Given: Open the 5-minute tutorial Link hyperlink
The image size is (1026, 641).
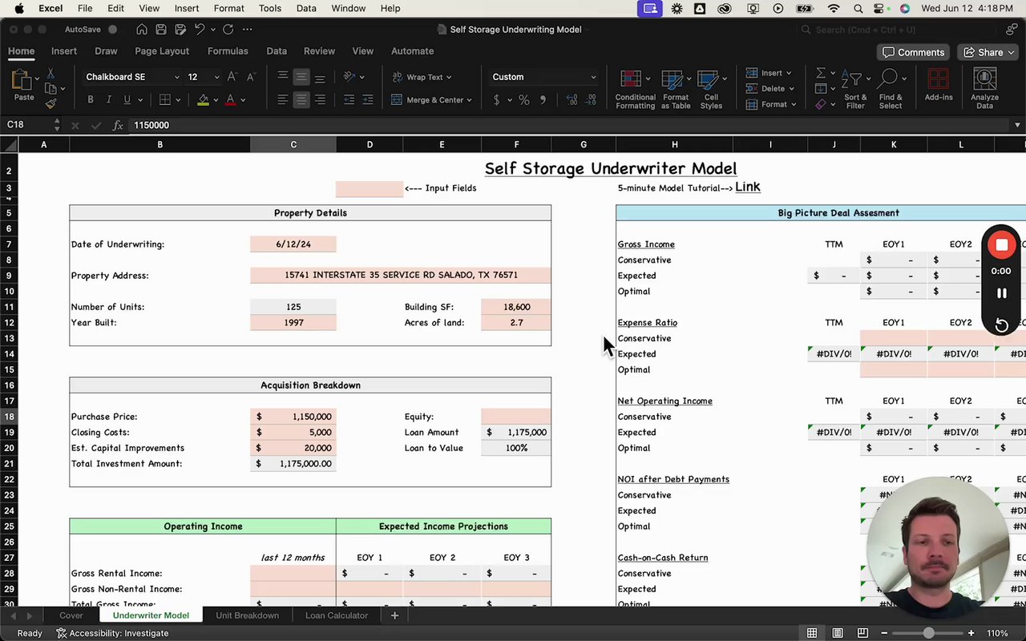Looking at the screenshot, I should tap(747, 187).
